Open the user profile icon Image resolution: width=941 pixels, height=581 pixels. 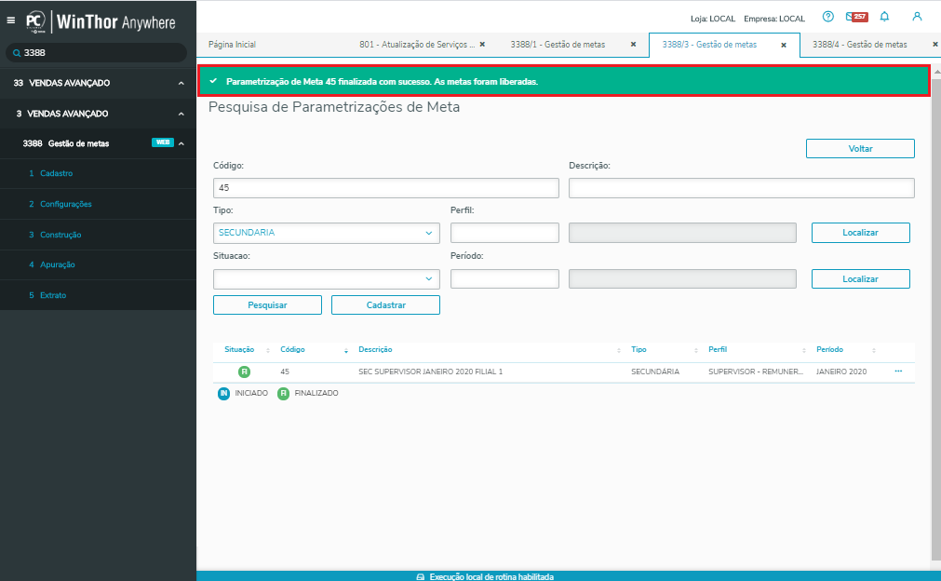click(x=917, y=17)
